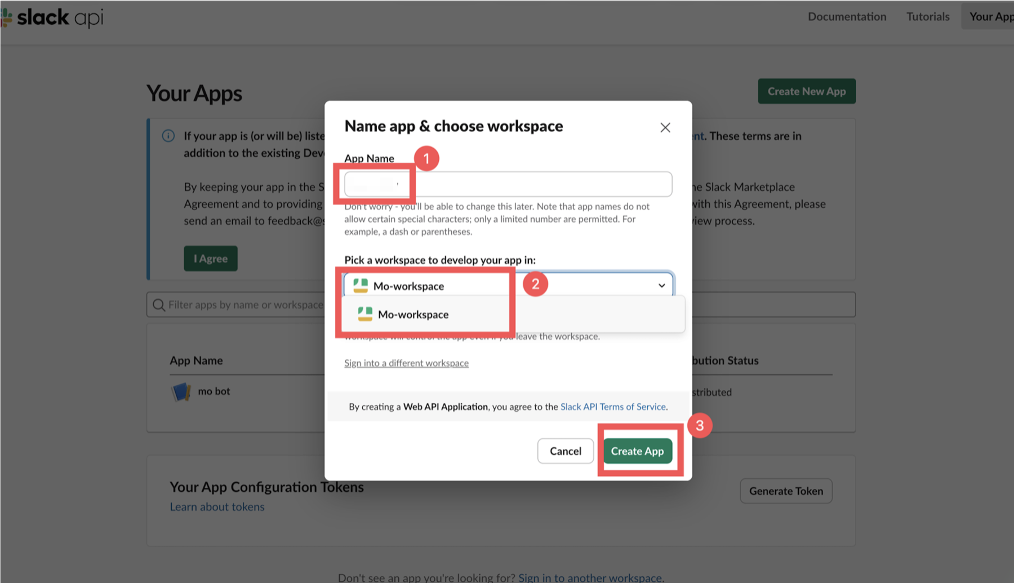Screen dimensions: 1014x583
Task: Open the Documentation nav item
Action: (x=847, y=17)
